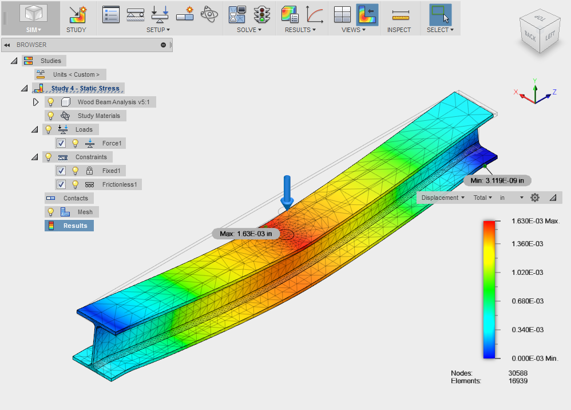Open the Study Materials icon in toolbar

[209, 14]
